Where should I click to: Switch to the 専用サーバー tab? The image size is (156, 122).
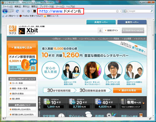pyautogui.click(x=132, y=22)
